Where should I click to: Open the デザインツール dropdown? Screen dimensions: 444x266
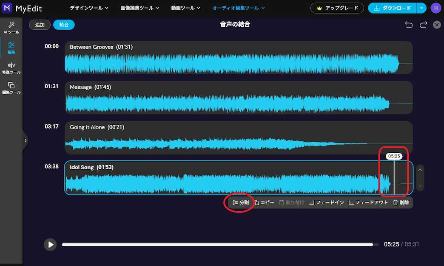(x=88, y=8)
